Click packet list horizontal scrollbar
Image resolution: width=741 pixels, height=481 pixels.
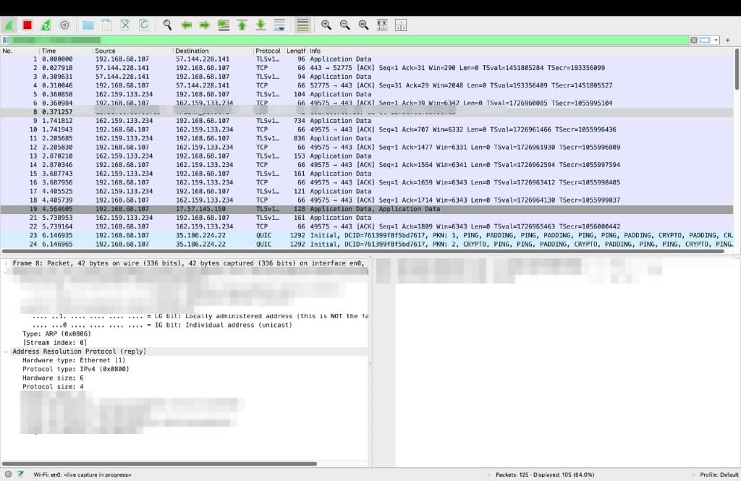click(363, 252)
